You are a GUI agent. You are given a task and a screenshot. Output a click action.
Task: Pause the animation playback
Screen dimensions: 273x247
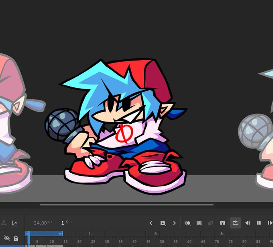[x=259, y=223]
